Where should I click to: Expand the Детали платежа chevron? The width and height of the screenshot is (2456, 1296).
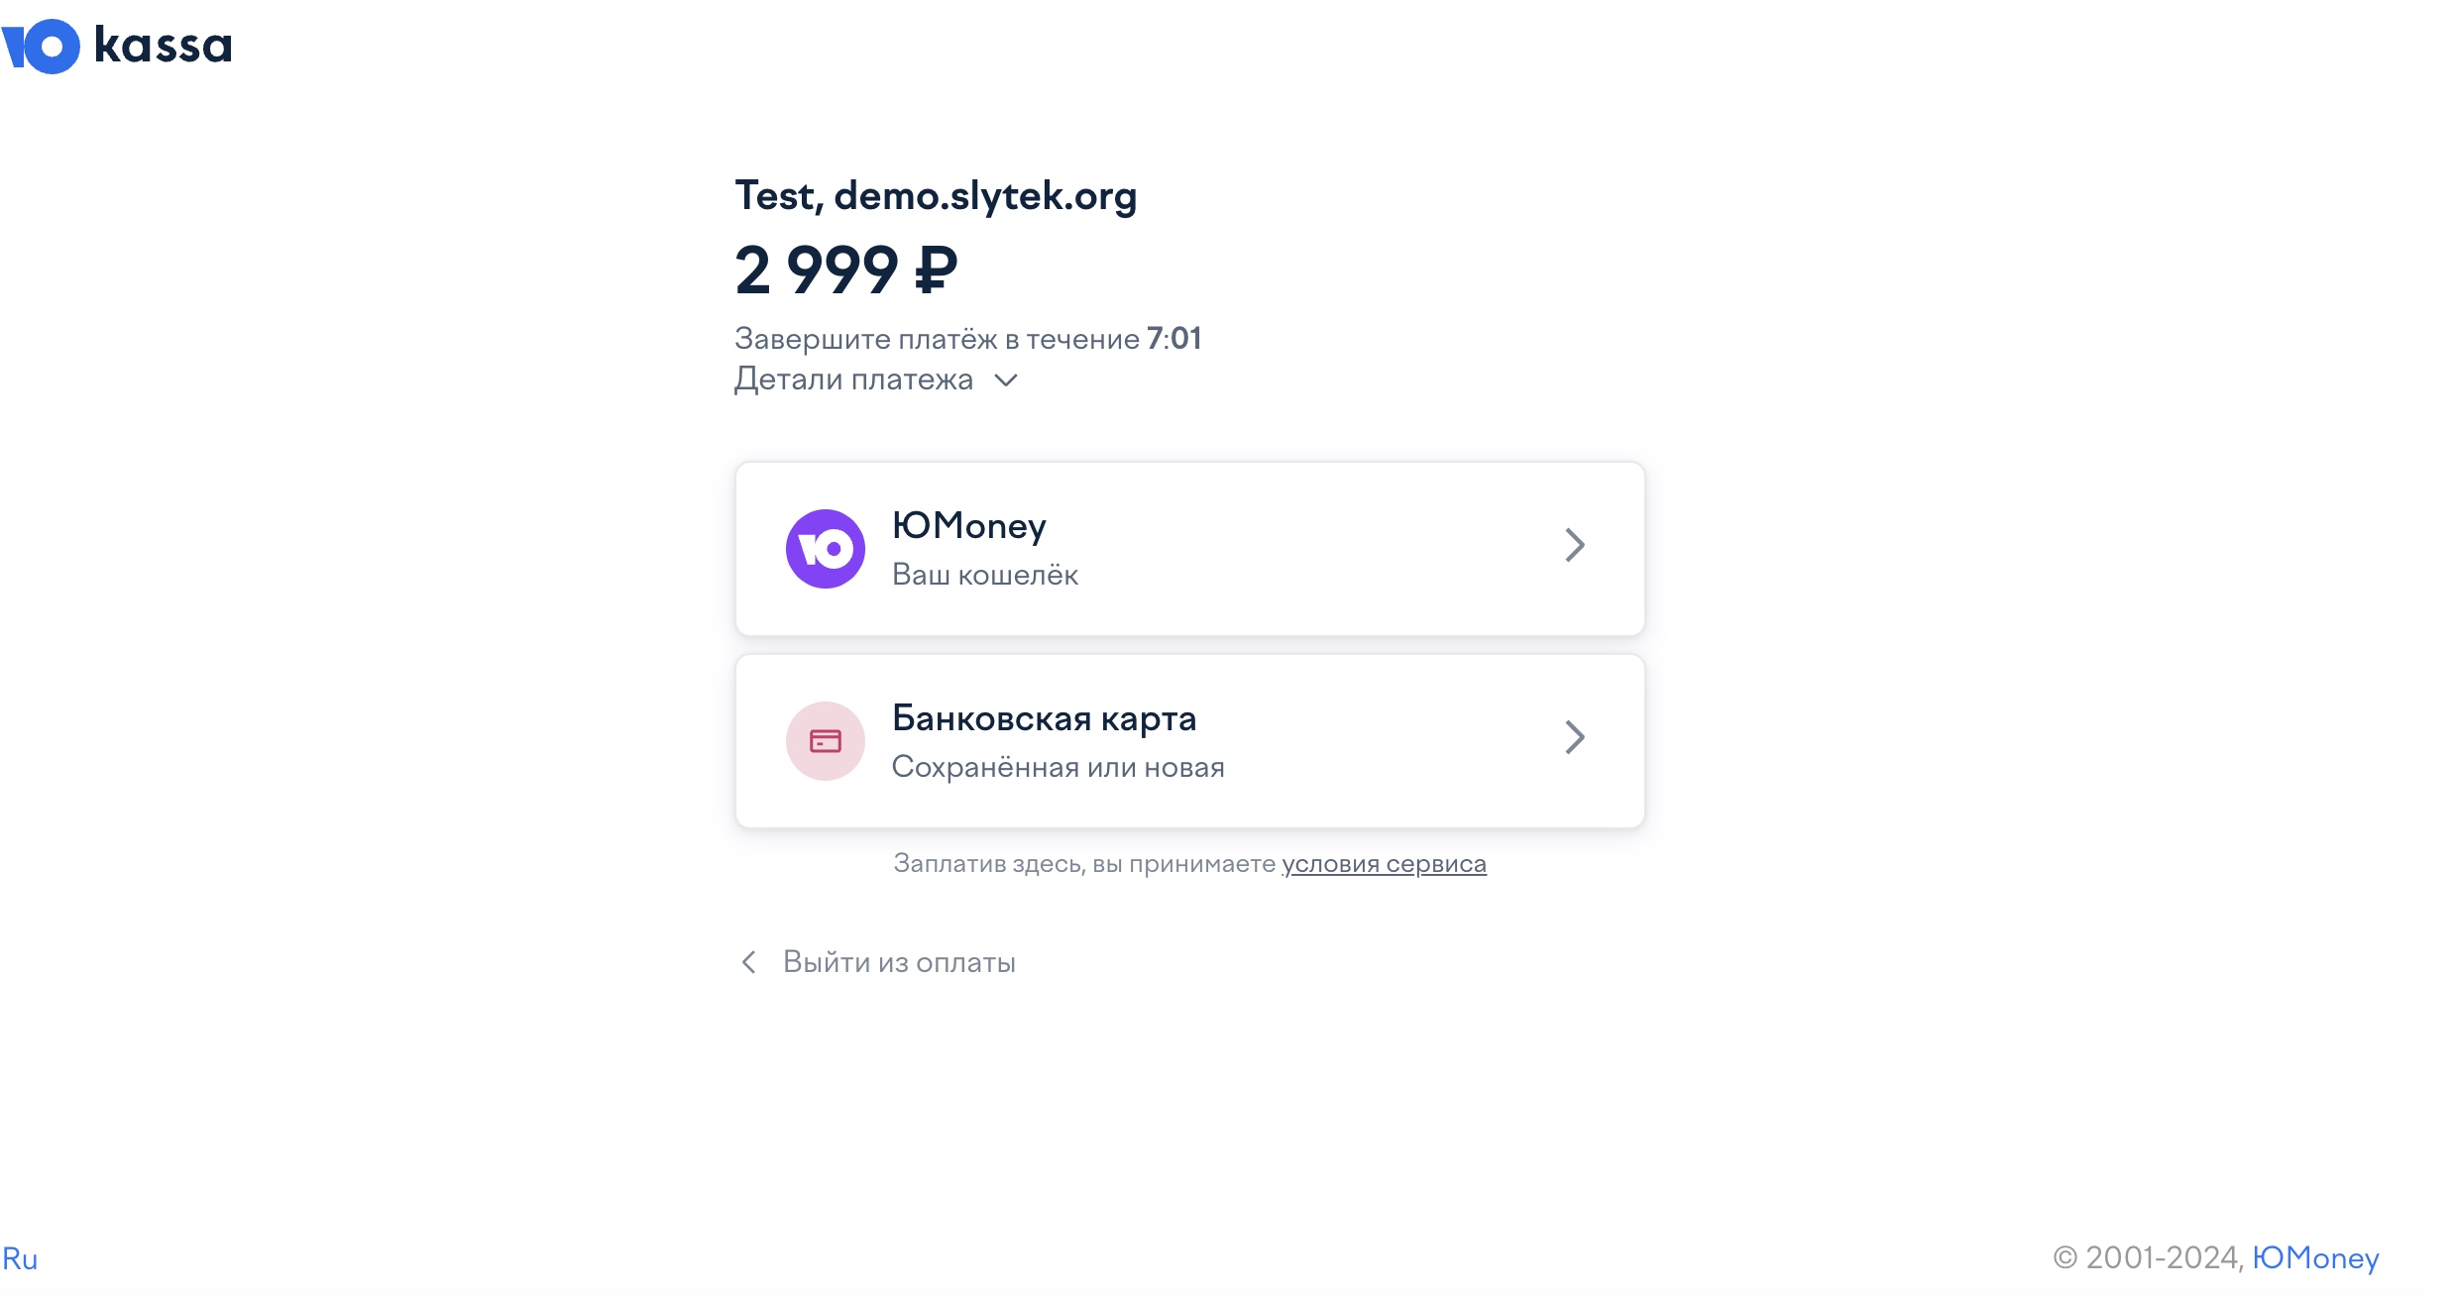(1006, 380)
